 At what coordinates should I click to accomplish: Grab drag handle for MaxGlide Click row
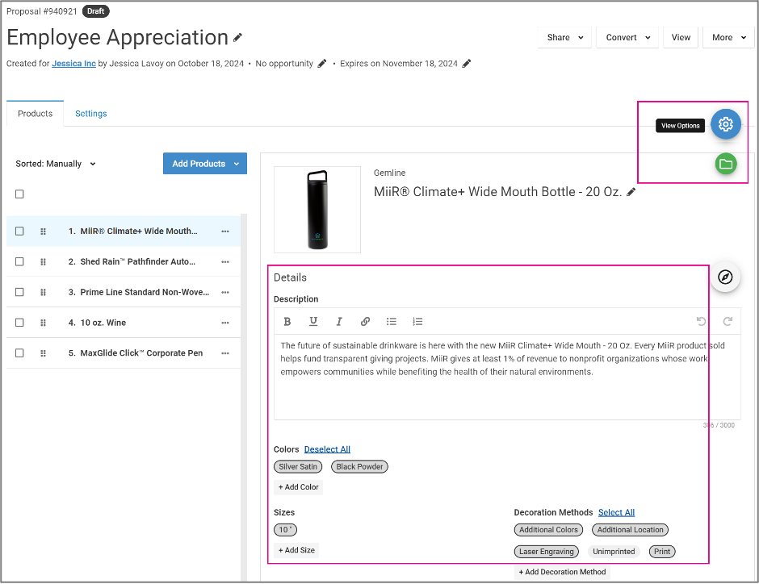click(x=43, y=353)
